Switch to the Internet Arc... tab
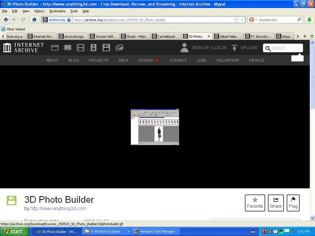The image size is (315, 236). (x=42, y=36)
